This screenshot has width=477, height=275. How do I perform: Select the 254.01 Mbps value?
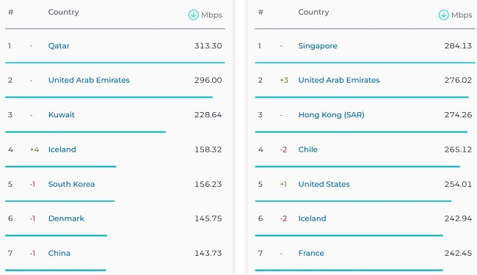coord(458,184)
